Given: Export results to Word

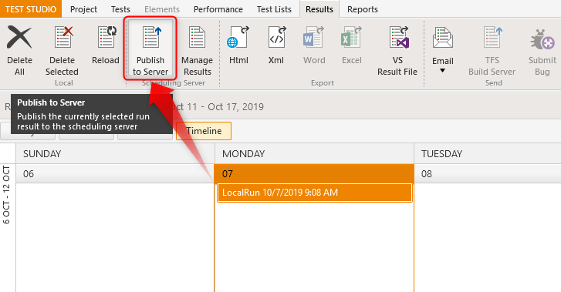Looking at the screenshot, I should (x=314, y=45).
